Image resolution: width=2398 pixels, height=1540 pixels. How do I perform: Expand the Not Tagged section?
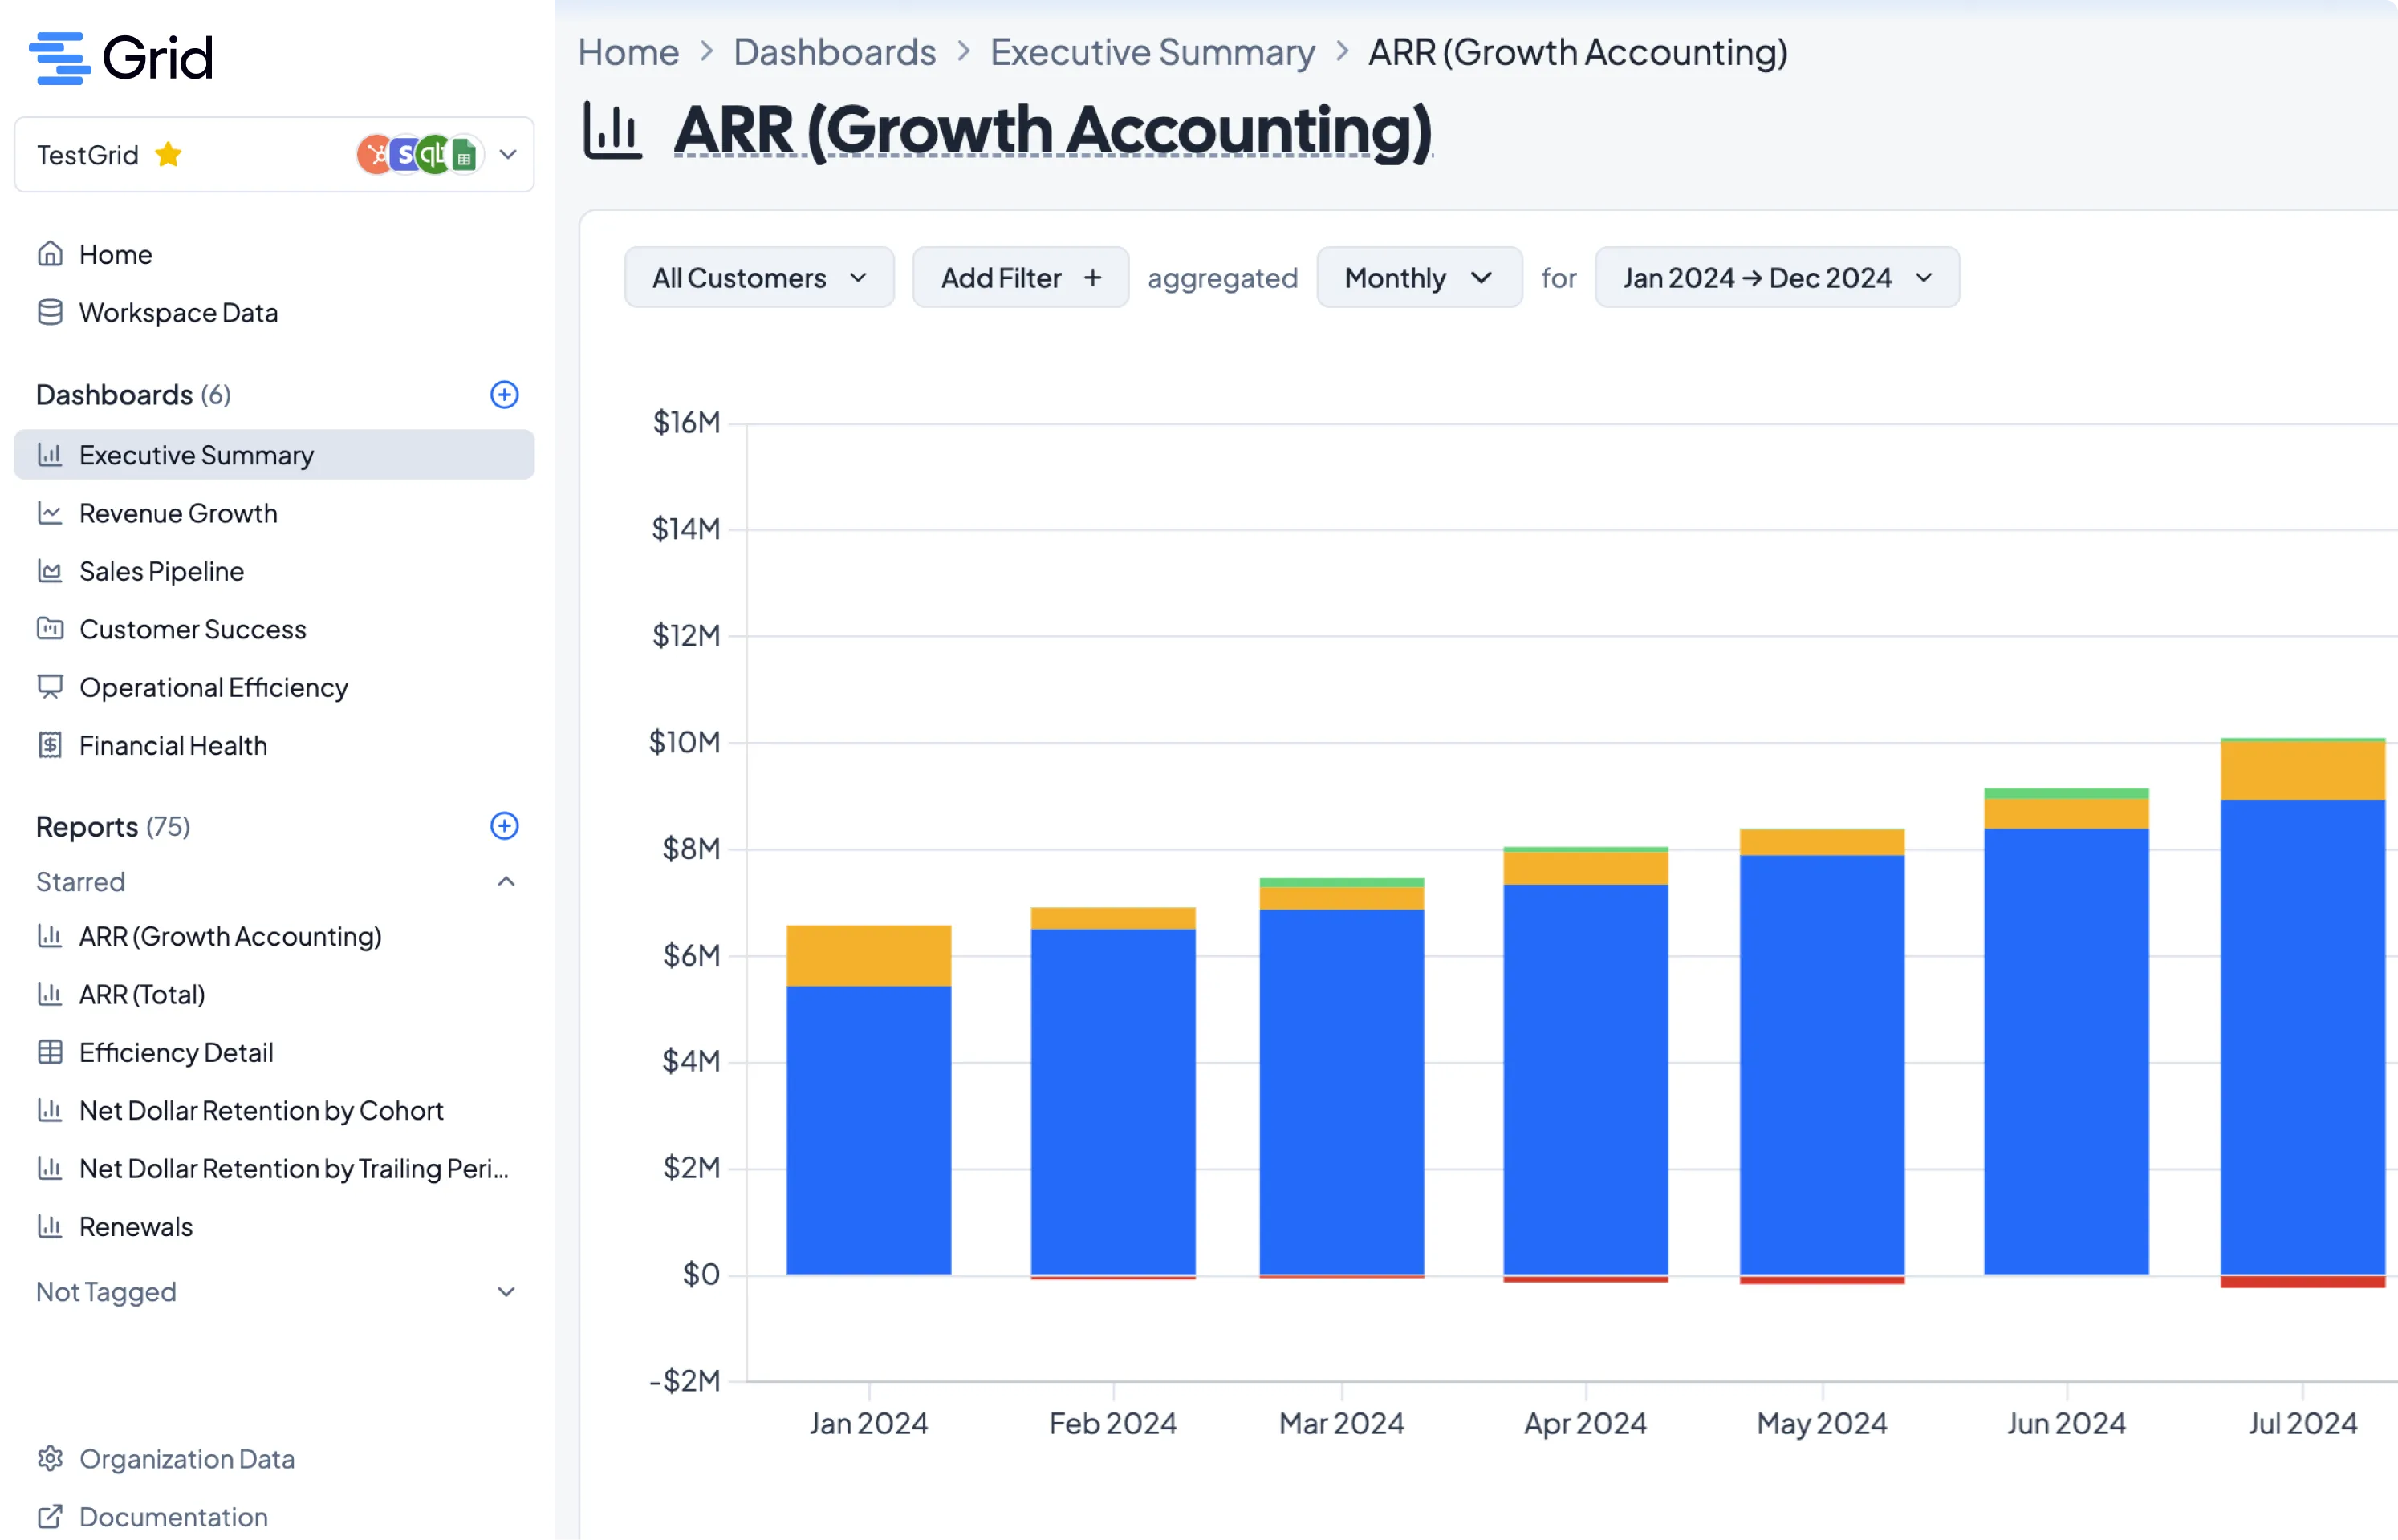[506, 1292]
